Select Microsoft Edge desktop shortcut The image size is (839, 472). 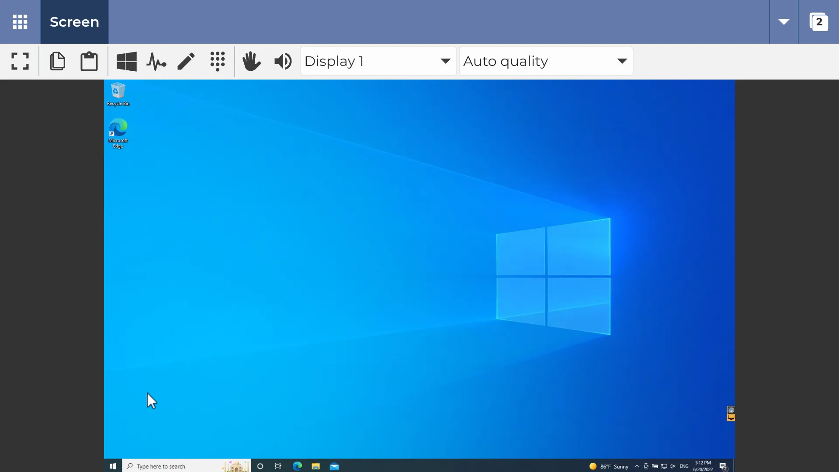(118, 133)
